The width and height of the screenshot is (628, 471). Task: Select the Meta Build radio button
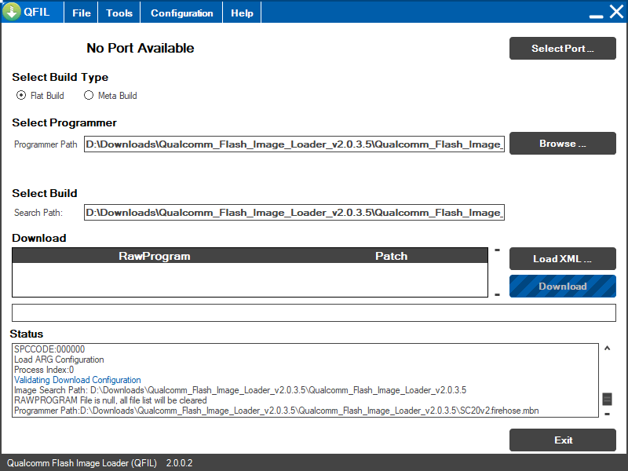tap(89, 94)
